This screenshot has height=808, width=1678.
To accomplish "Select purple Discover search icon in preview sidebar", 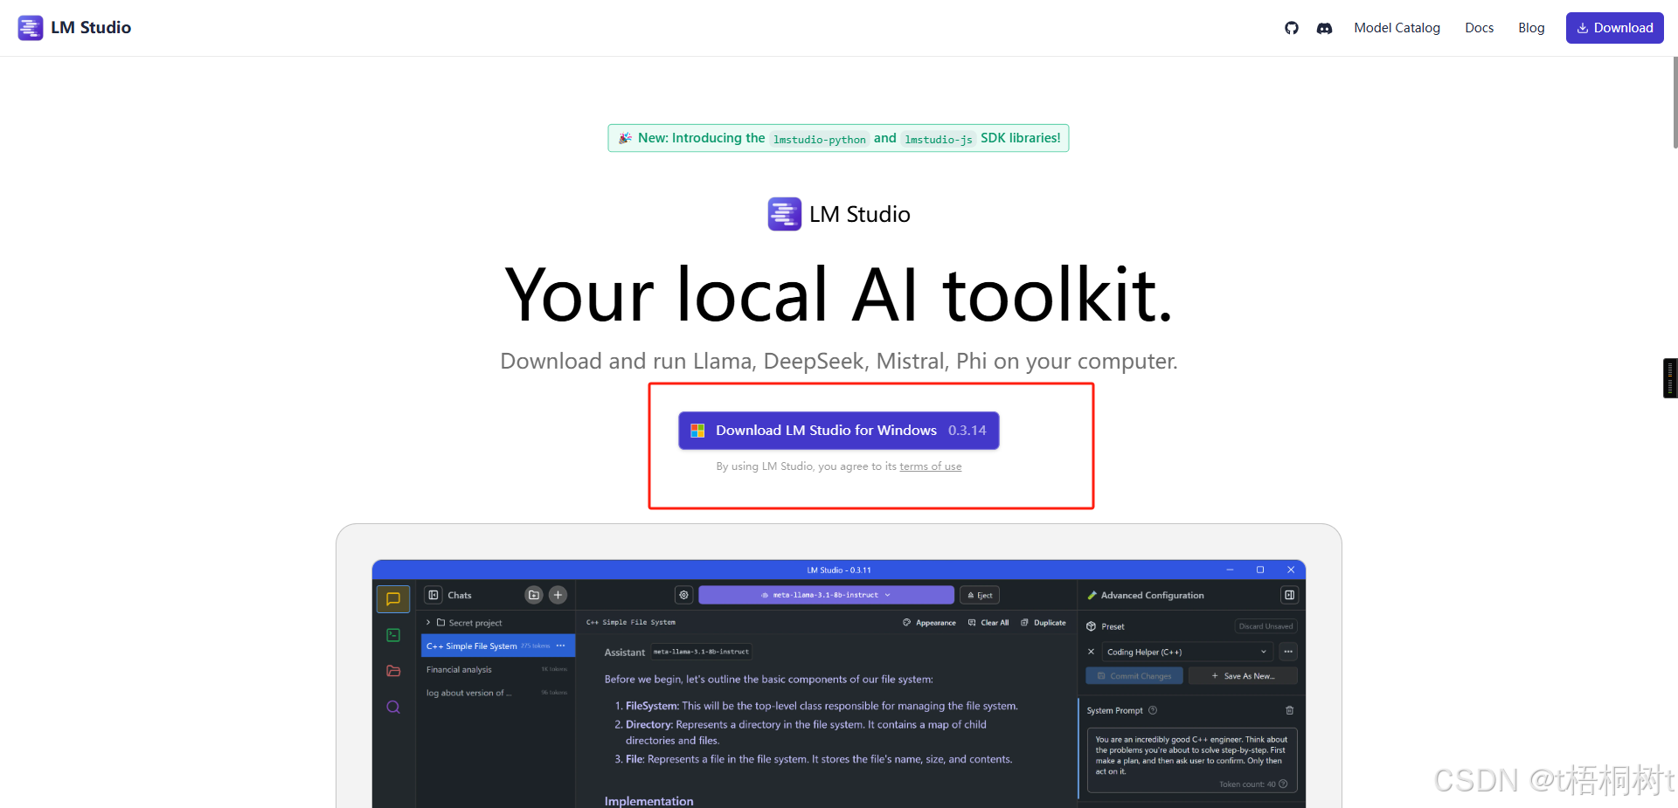I will pyautogui.click(x=393, y=707).
